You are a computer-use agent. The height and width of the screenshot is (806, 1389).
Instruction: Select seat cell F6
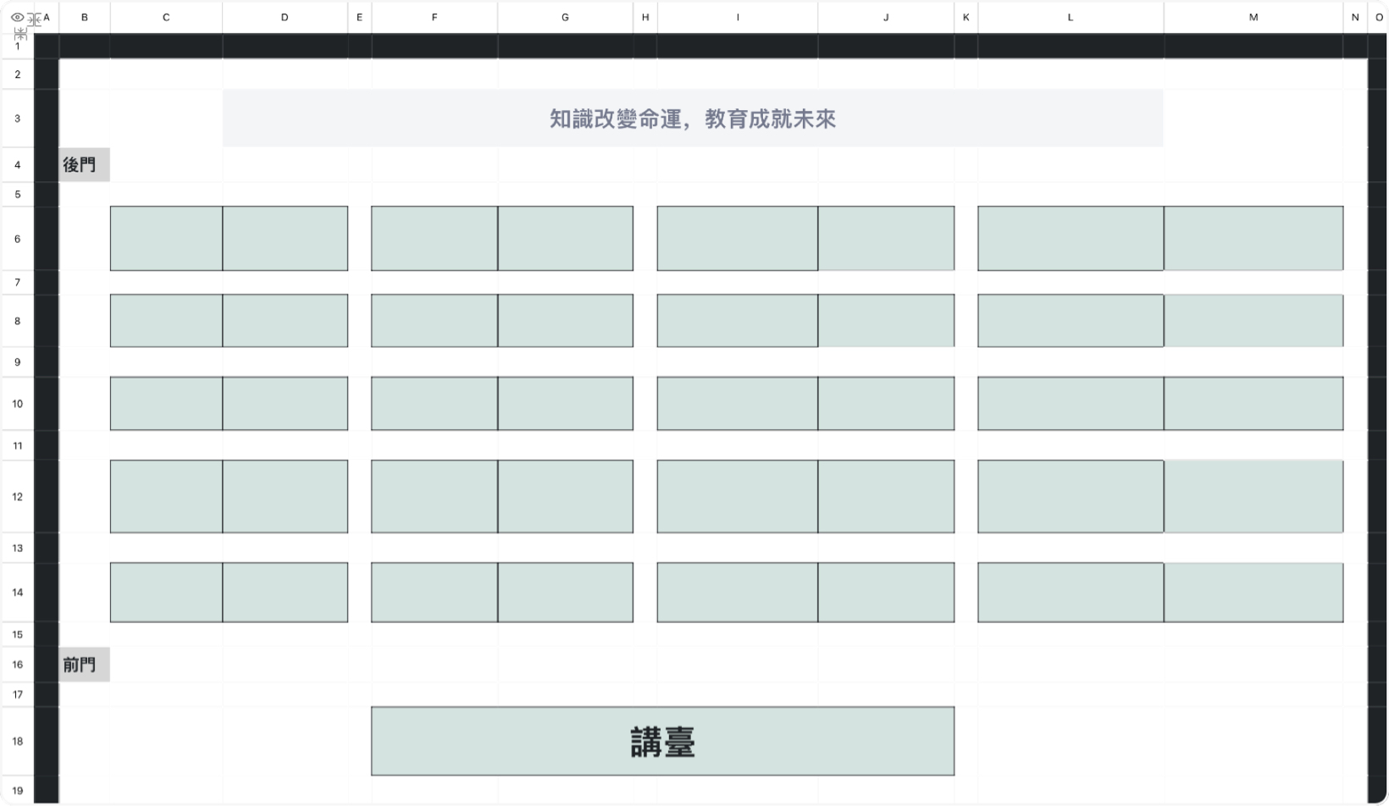coord(434,239)
